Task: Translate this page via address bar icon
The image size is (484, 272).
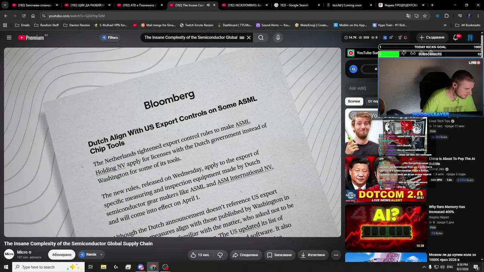Action: pyautogui.click(x=408, y=16)
